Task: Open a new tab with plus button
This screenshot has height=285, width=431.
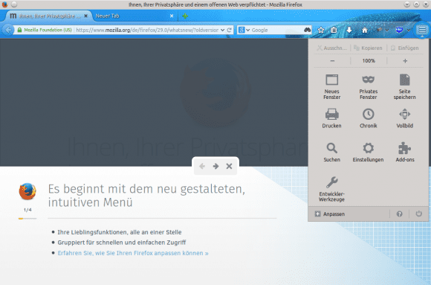Action: click(x=185, y=16)
